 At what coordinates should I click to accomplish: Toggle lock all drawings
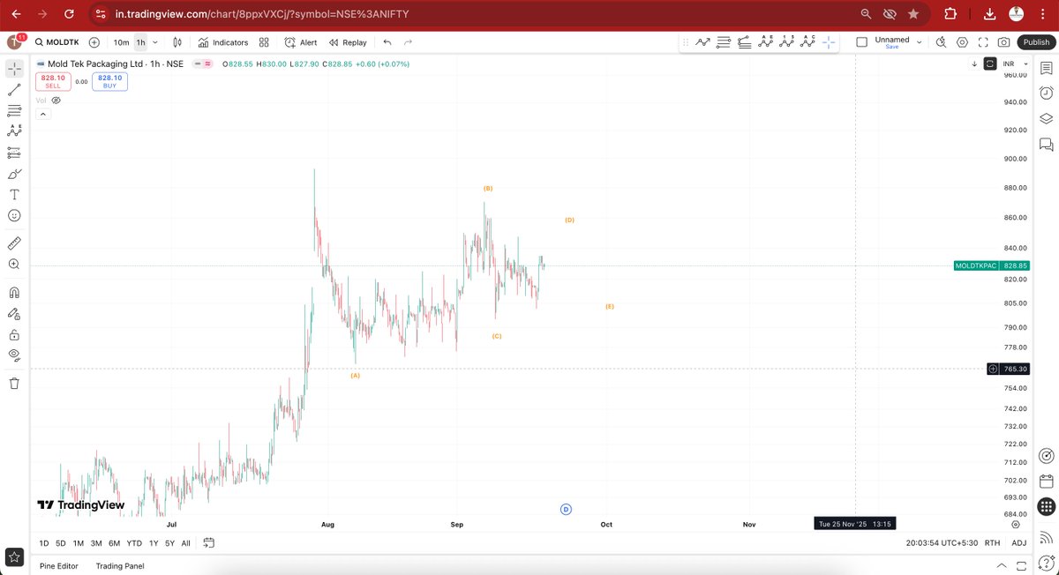(14, 335)
